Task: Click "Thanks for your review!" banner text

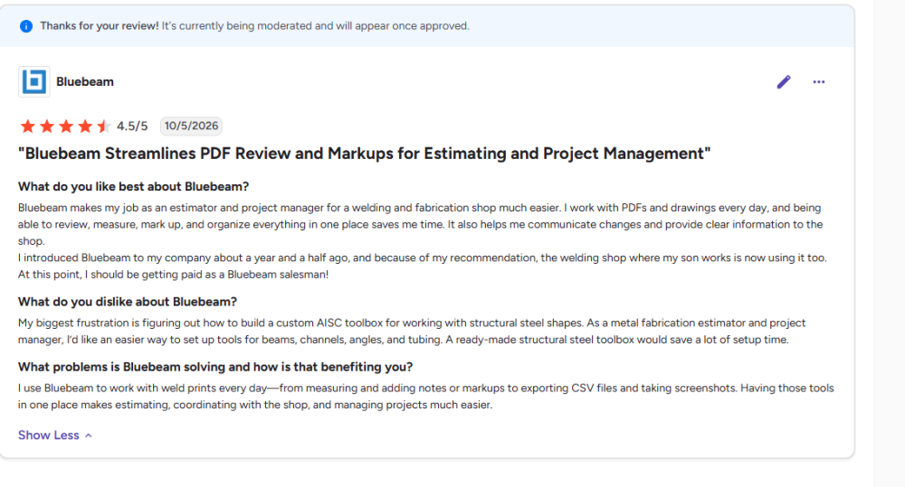Action: [x=100, y=26]
